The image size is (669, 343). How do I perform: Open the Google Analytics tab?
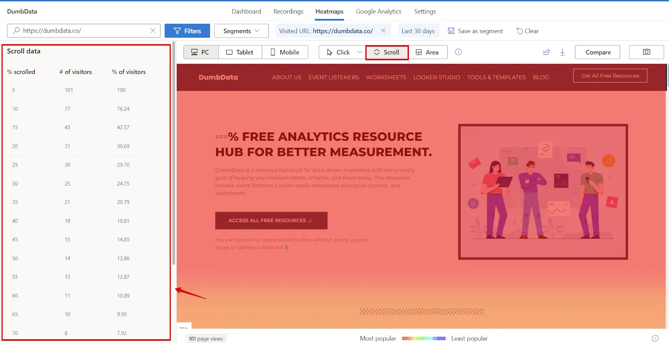click(378, 11)
